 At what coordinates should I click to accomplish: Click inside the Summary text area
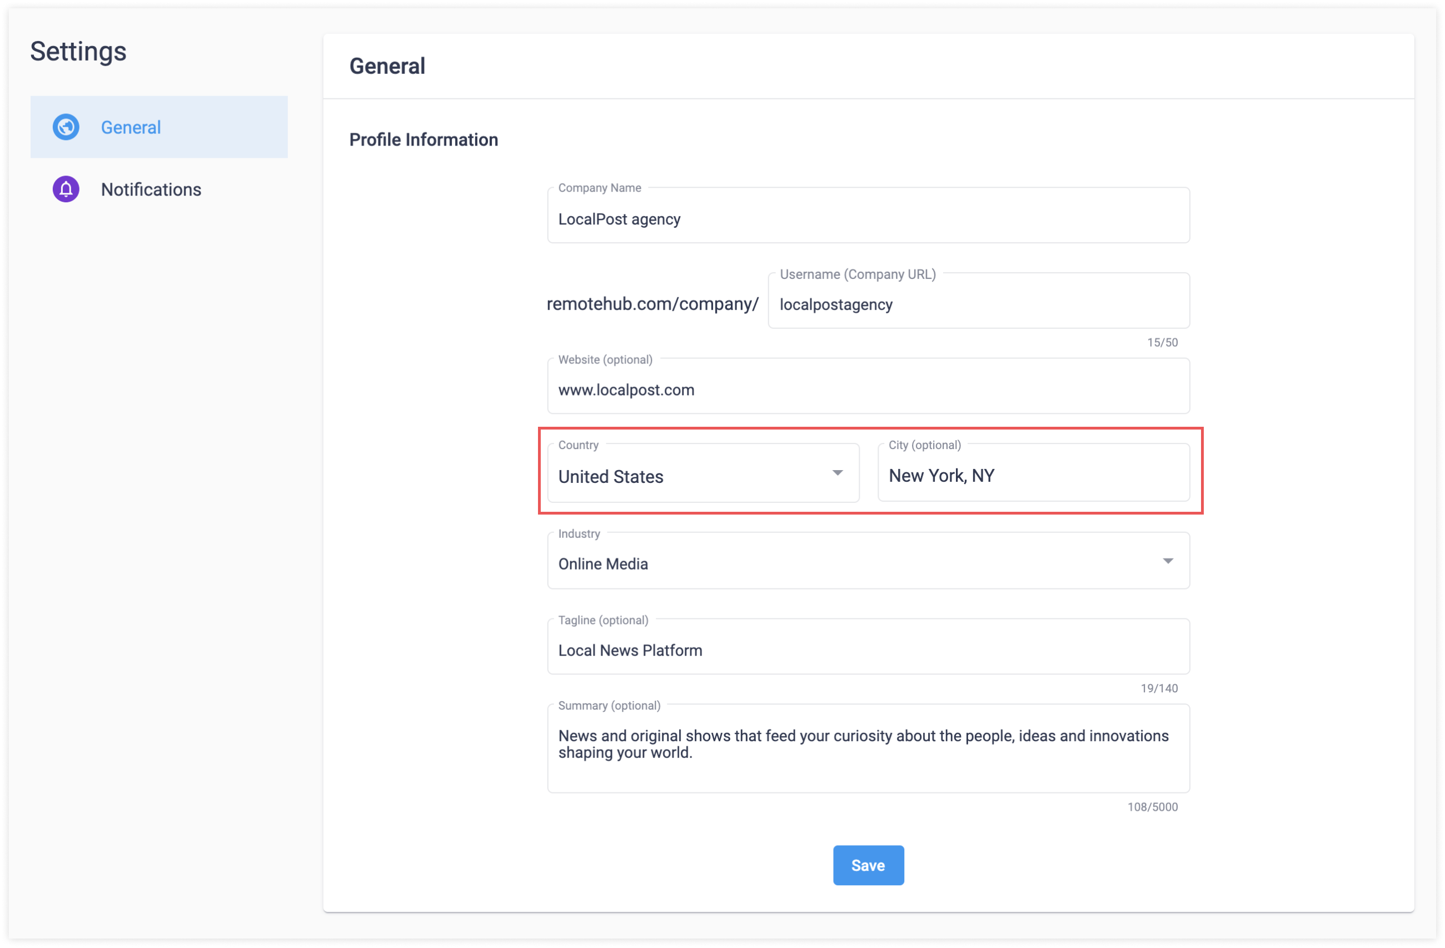tap(868, 750)
